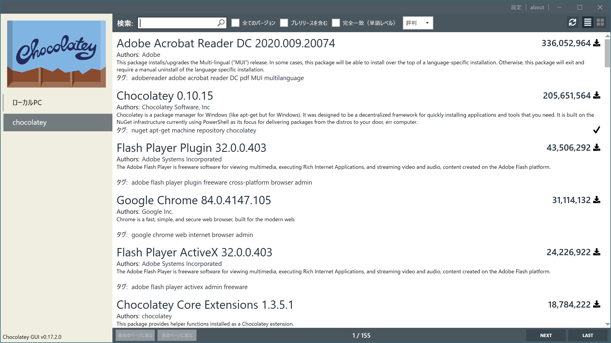Go to NEXT page
The image size is (611, 343).
pos(546,335)
